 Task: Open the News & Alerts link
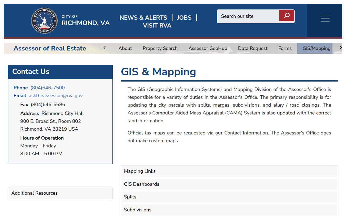143,18
